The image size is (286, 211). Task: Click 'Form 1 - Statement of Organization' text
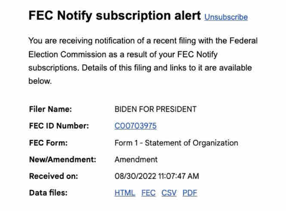[x=176, y=143]
